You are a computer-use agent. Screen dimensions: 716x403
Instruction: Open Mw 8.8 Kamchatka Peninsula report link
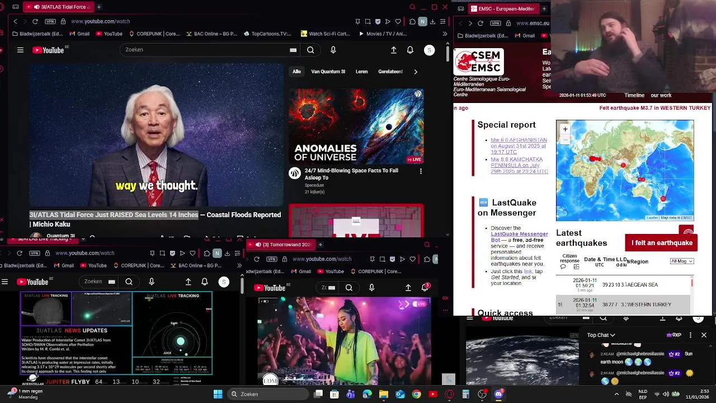[x=519, y=165]
